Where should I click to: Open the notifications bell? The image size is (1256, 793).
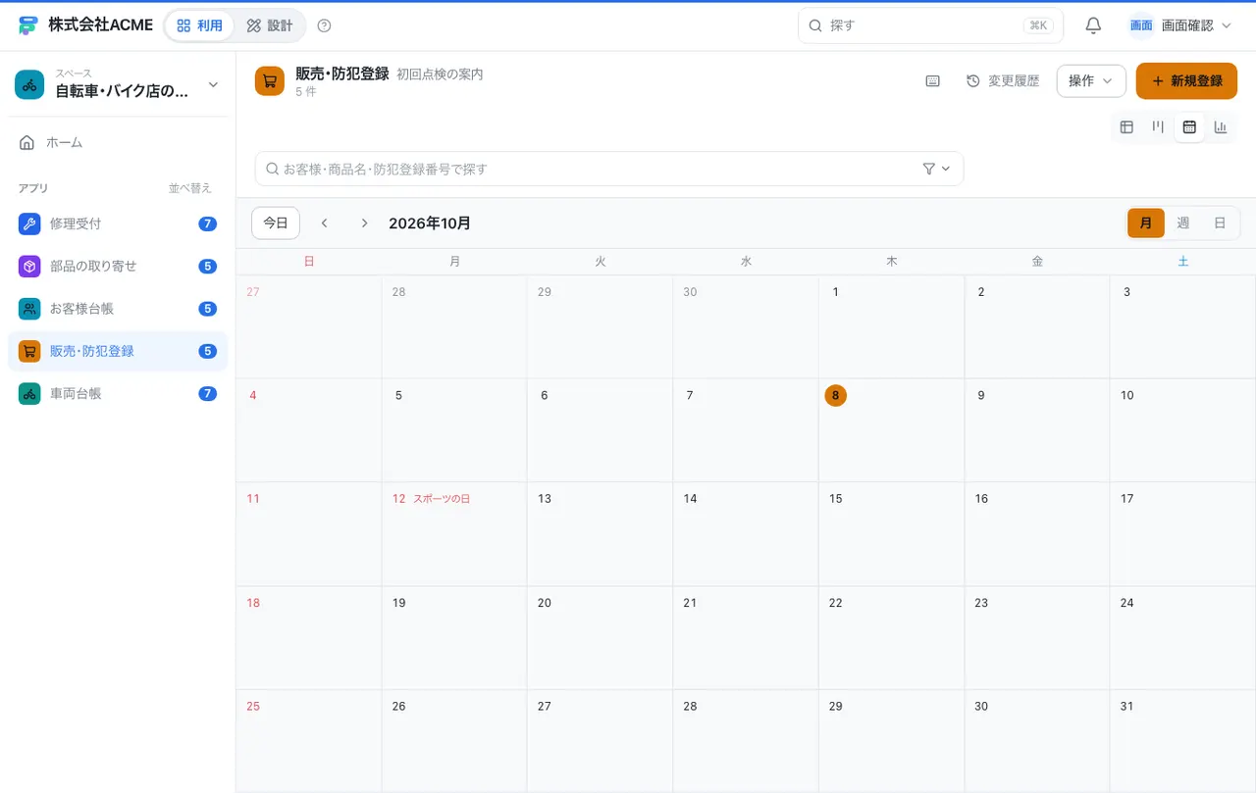coord(1093,25)
